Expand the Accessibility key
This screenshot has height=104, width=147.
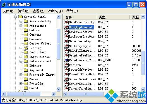(21, 21)
